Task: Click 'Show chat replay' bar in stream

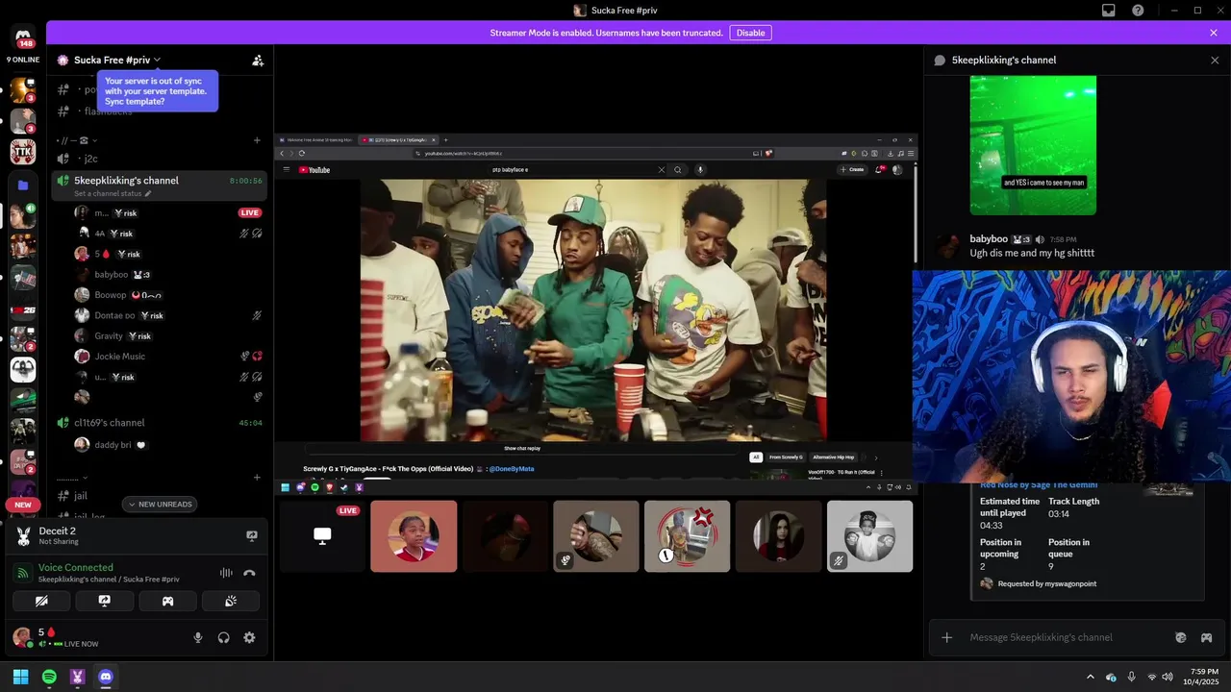Action: tap(522, 448)
